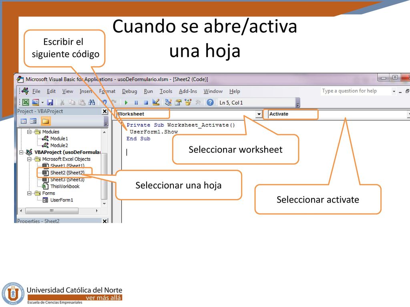Click the Copy icon in toolbar
Viewport: 410px width, 307px height.
point(72,102)
